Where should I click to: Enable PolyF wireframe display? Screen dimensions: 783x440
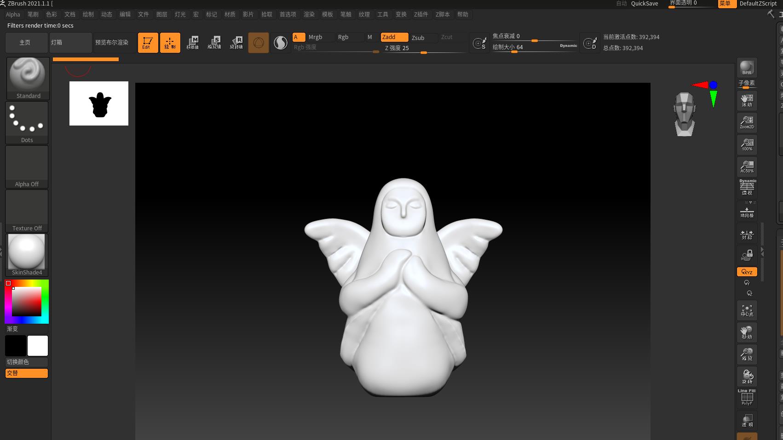746,398
